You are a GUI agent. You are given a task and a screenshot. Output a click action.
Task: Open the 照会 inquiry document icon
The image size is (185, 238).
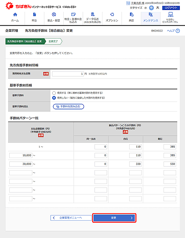pyautogui.click(x=34, y=14)
